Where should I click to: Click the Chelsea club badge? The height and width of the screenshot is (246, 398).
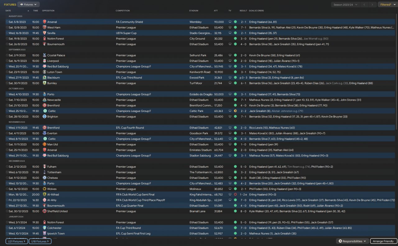click(x=44, y=178)
